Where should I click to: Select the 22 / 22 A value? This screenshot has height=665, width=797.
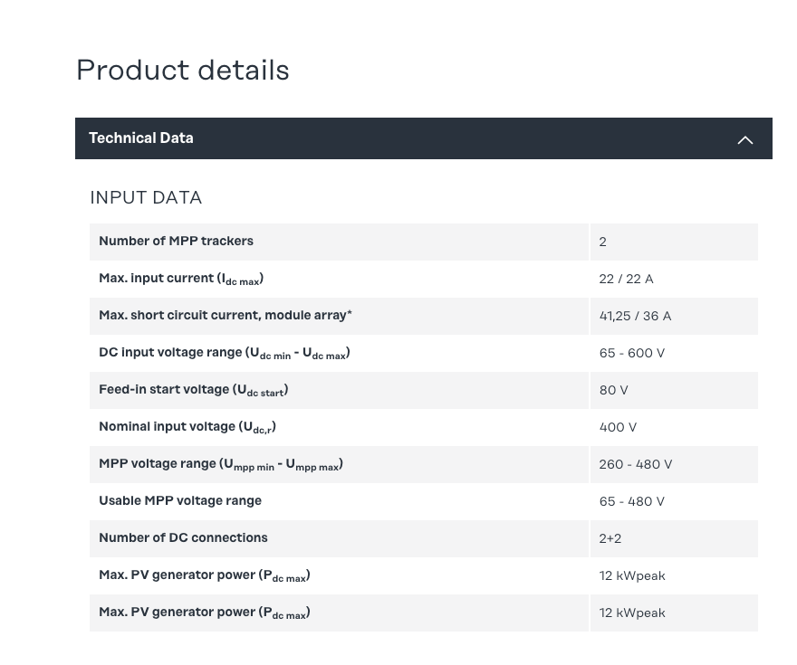click(626, 279)
